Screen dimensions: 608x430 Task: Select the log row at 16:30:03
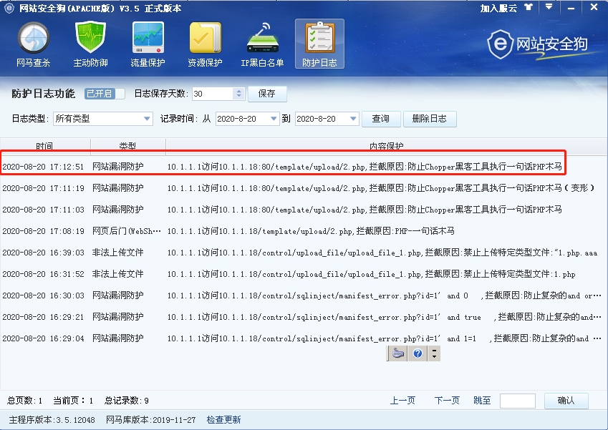click(304, 295)
